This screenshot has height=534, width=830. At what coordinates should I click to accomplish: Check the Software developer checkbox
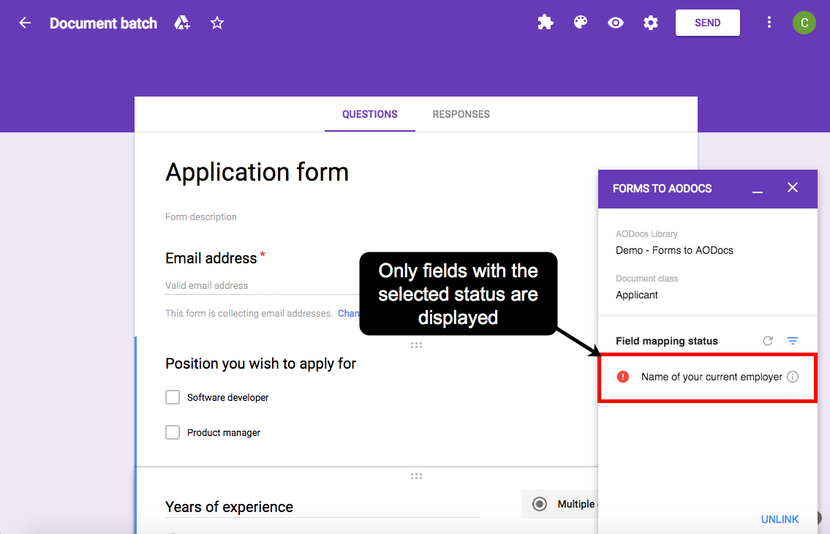click(x=173, y=397)
